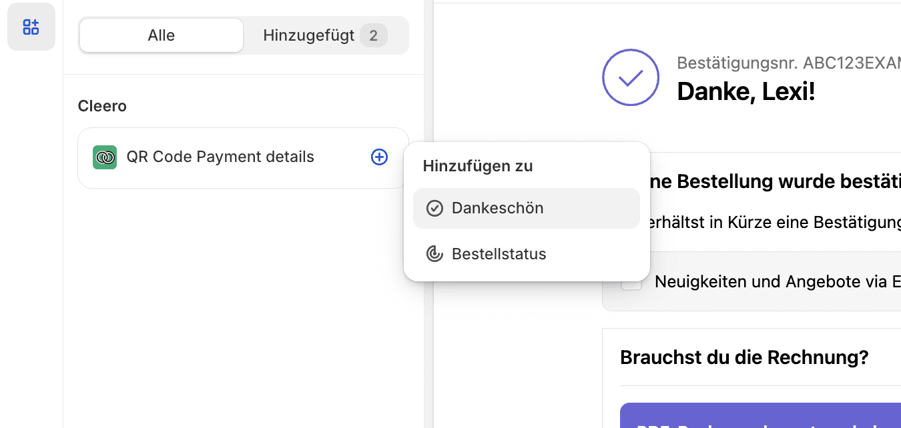This screenshot has height=428, width=901.
Task: Click the Cleero section label
Action: 101,105
